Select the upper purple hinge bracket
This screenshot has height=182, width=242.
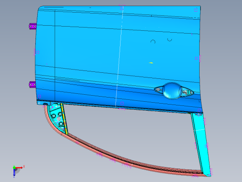(33, 26)
